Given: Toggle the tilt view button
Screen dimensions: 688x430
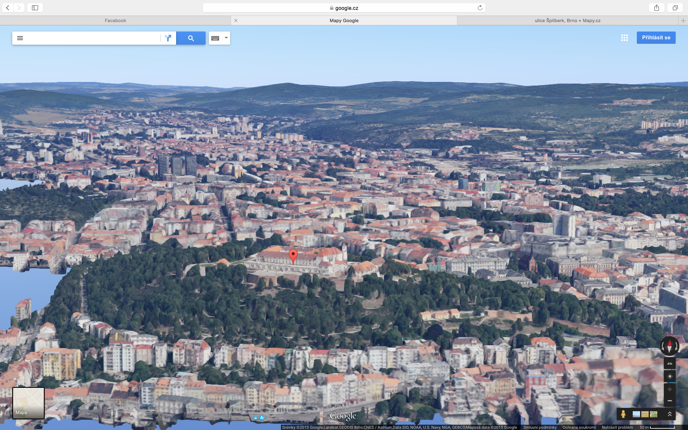Looking at the screenshot, I should coord(670,363).
